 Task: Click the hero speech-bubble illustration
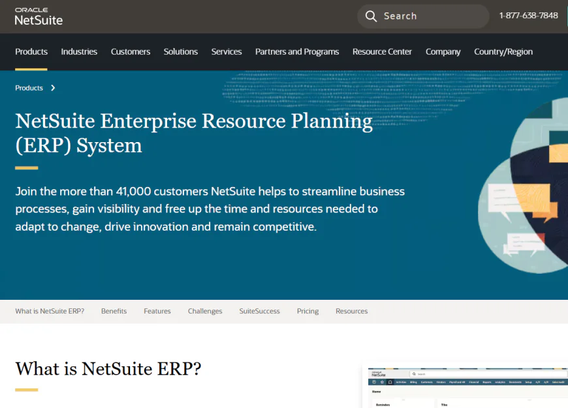click(x=523, y=185)
